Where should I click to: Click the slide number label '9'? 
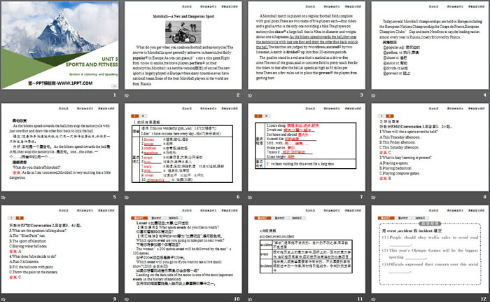(x=115, y=299)
